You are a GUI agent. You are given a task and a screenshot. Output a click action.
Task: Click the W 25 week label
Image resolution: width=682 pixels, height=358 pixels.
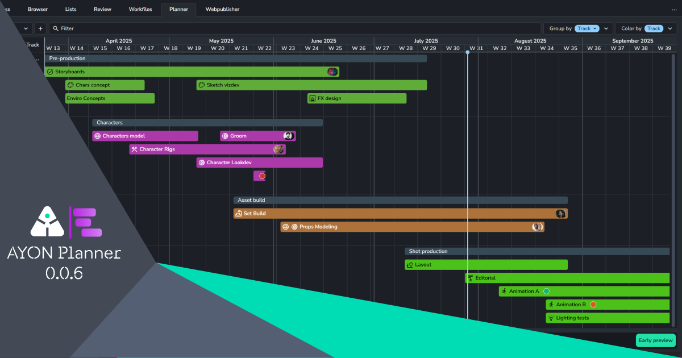pos(335,48)
